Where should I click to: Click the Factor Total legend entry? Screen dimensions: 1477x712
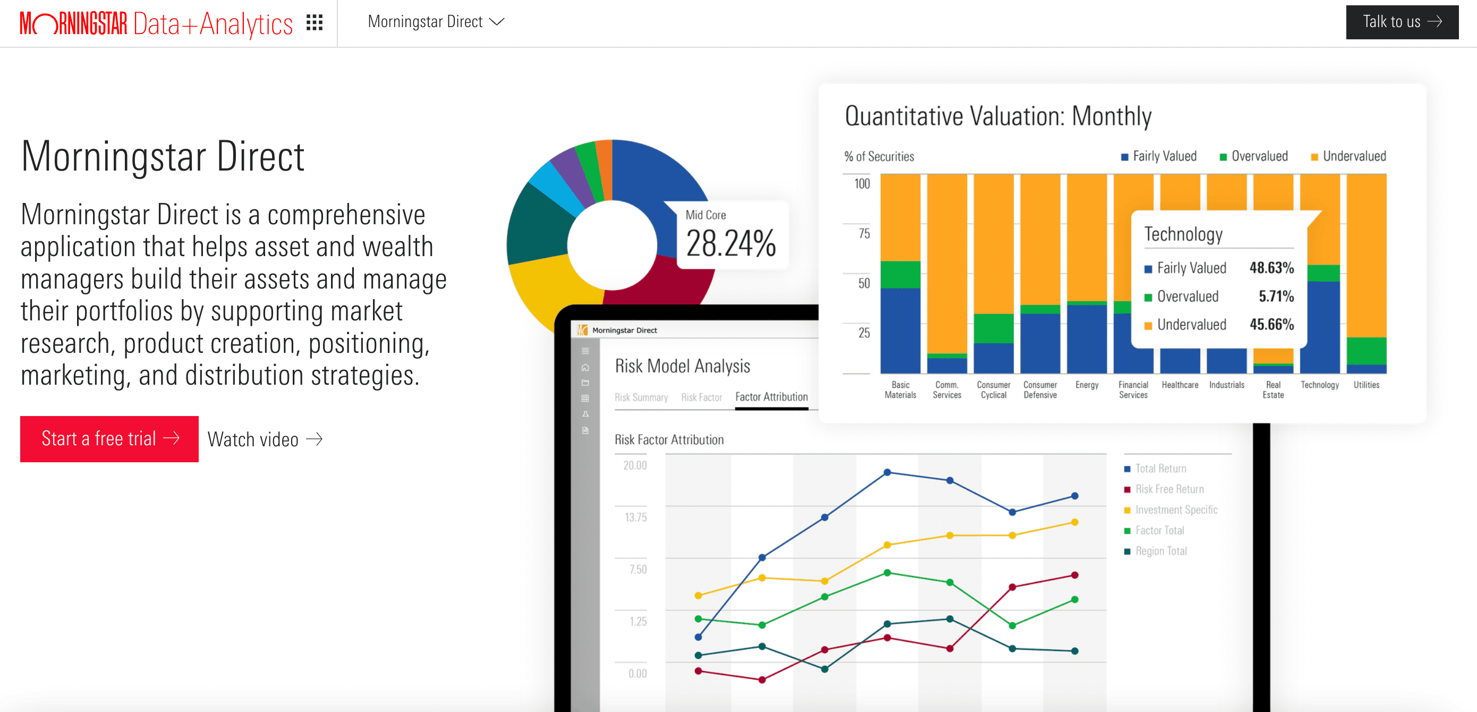(x=1153, y=530)
